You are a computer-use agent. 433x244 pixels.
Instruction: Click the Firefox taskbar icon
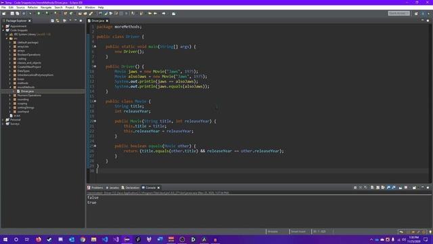click(39, 239)
